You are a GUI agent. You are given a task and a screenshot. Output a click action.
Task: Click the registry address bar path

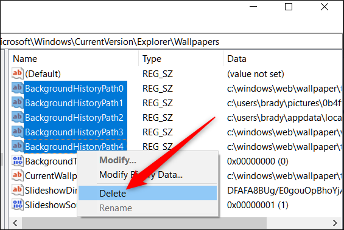point(171,41)
